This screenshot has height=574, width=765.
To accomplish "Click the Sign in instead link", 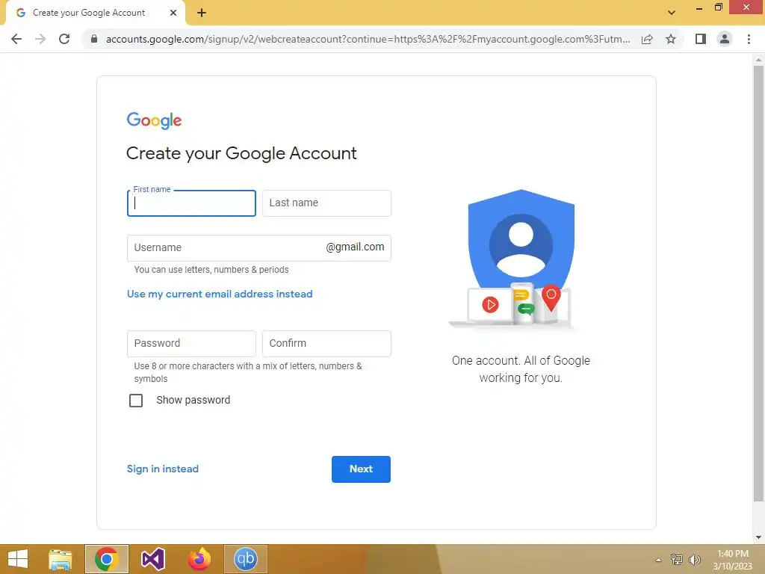I will 162,469.
